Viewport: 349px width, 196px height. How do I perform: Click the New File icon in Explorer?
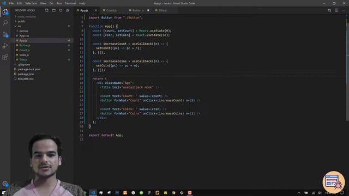click(47, 10)
